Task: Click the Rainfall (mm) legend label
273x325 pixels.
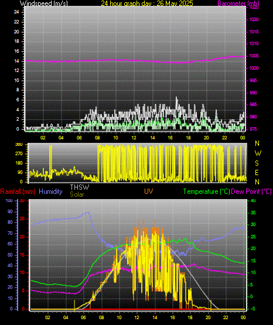Action: click(x=18, y=191)
